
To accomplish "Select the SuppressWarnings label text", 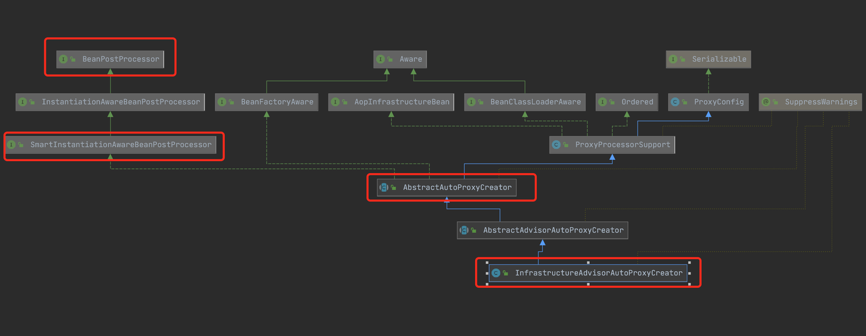I will [x=821, y=102].
